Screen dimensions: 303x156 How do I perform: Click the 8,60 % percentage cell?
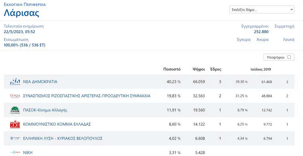(x=175, y=124)
